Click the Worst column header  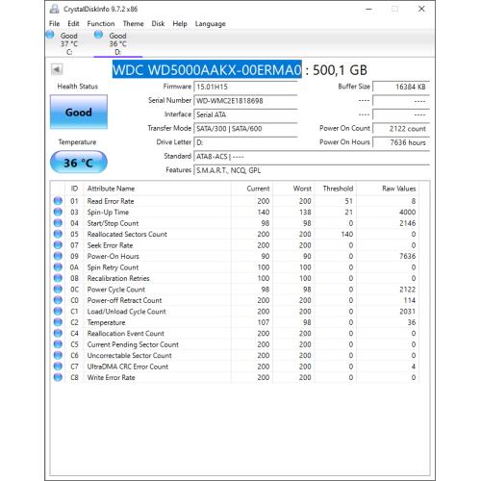pyautogui.click(x=294, y=189)
